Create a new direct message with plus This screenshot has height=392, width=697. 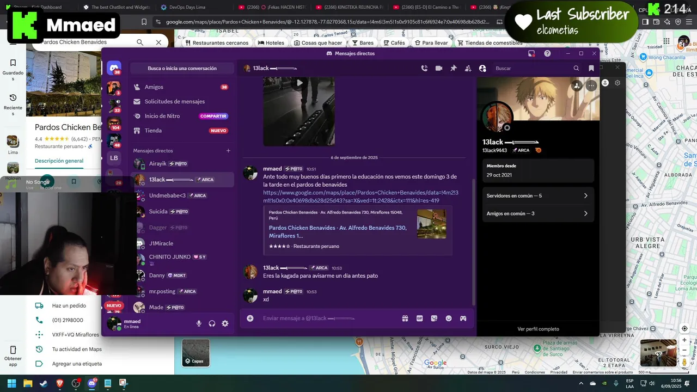228,151
